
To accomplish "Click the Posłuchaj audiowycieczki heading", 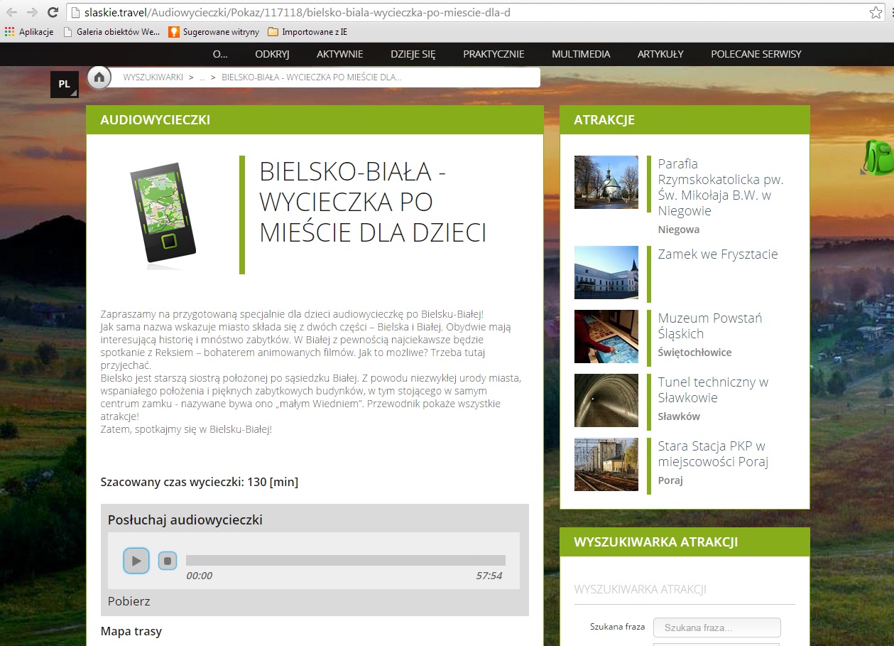I will 185,520.
